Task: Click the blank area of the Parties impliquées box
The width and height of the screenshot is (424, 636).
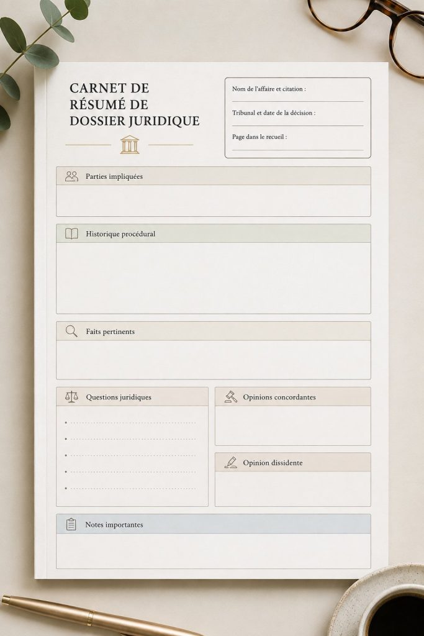Action: pyautogui.click(x=213, y=201)
